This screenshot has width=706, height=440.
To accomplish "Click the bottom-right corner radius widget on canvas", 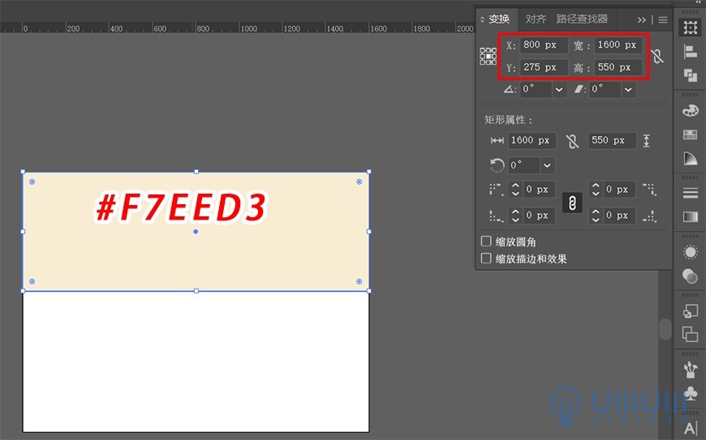I will pos(359,281).
